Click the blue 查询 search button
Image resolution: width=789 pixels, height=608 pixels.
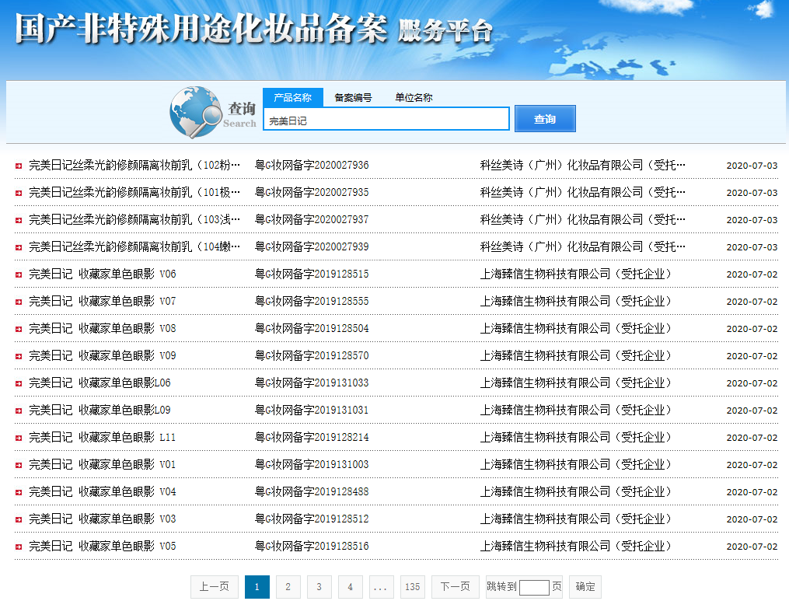click(545, 119)
